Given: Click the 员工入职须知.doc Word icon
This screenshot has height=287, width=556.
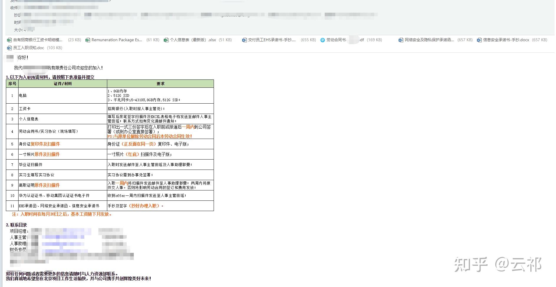Looking at the screenshot, I should [x=9, y=48].
